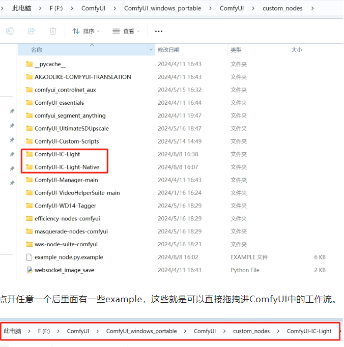Select the comfyui_segment_anything folder icon
The image size is (344, 347).
[29, 115]
